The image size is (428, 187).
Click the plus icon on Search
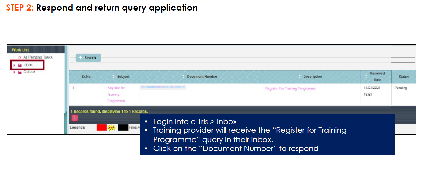tap(80, 57)
